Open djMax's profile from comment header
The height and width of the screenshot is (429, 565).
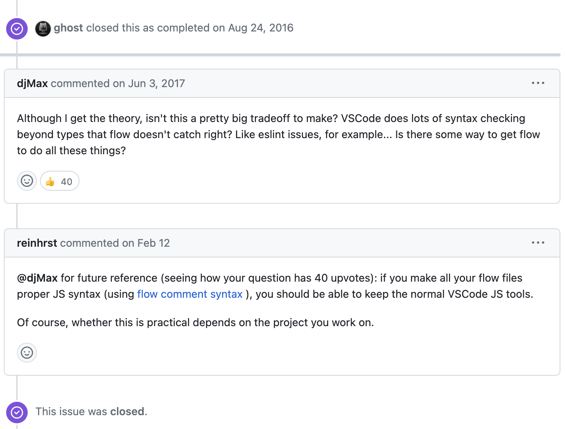(x=32, y=83)
